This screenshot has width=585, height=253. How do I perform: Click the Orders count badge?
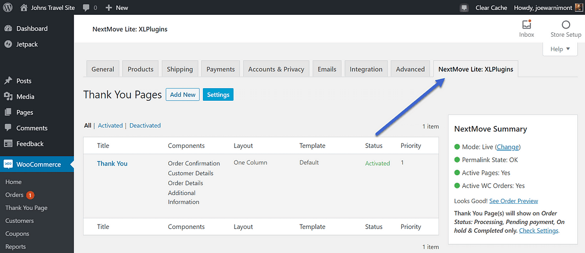tap(30, 195)
